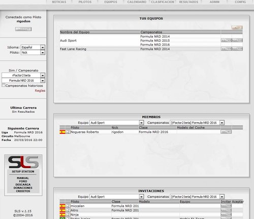
Task: Click Formula NRD 2015 under Audi Sport
Action: pyautogui.click(x=155, y=41)
